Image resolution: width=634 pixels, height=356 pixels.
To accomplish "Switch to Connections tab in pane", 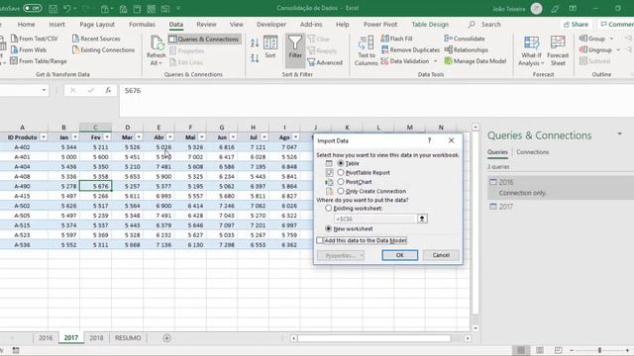I will click(x=533, y=152).
